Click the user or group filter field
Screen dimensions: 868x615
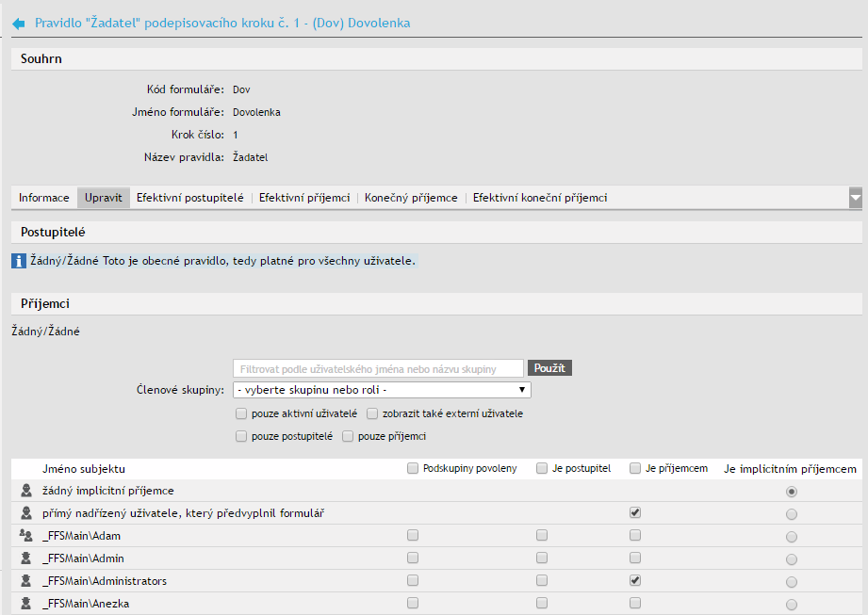point(378,368)
